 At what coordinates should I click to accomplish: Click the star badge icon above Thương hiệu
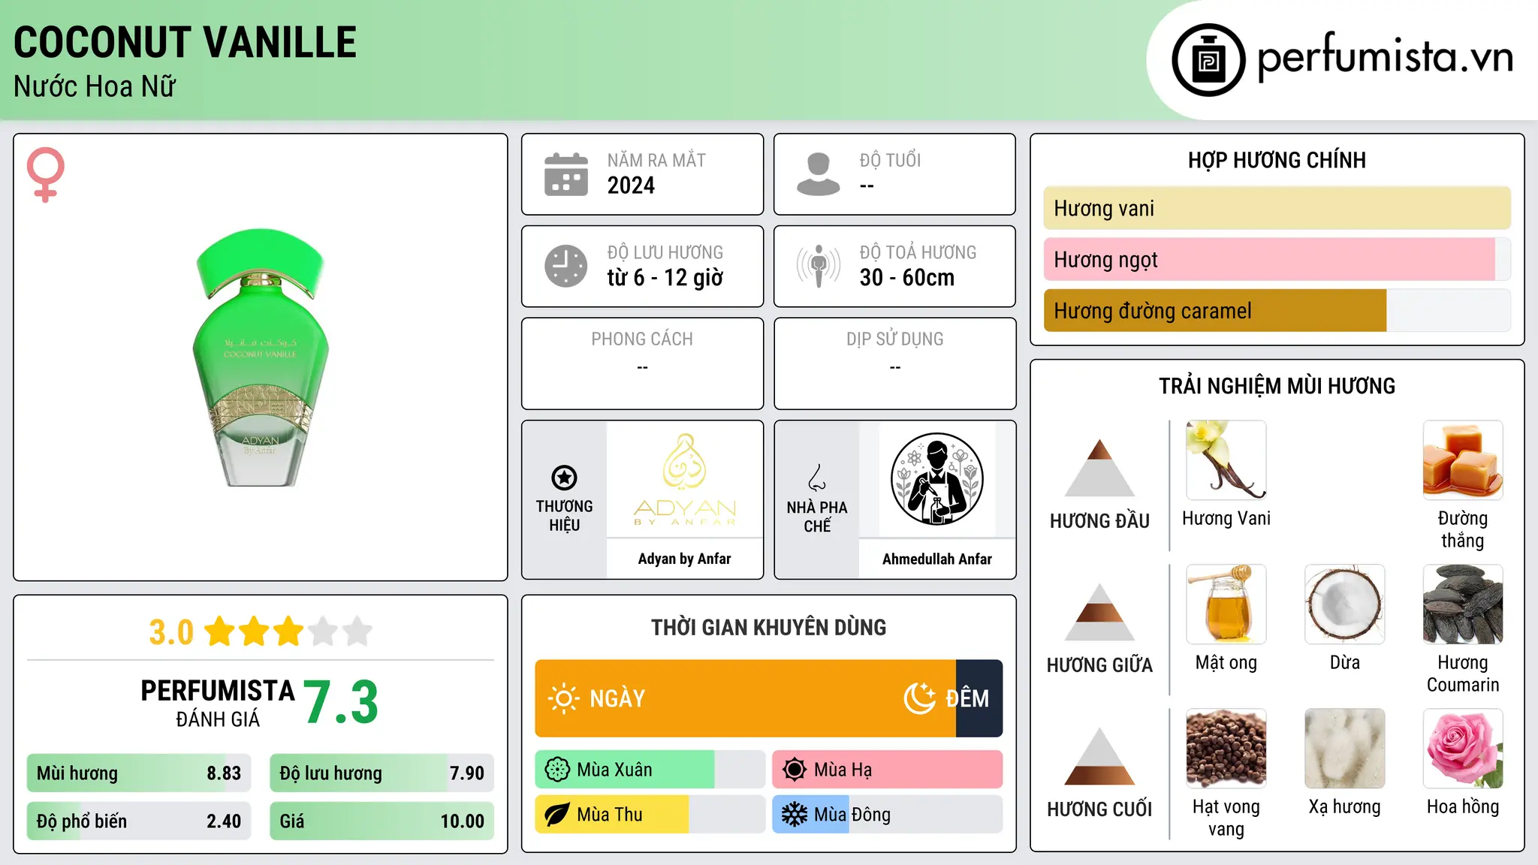(565, 478)
